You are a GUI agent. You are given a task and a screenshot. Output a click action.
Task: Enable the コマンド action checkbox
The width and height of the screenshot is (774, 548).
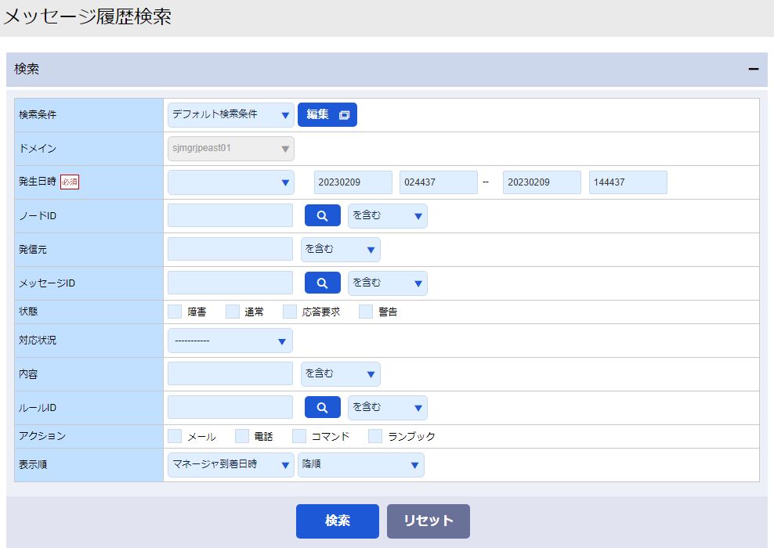[299, 436]
